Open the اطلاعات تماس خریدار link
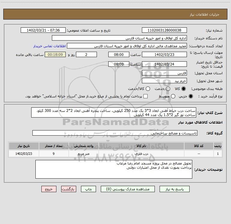The height and width of the screenshot is (224, 231). pyautogui.click(x=49, y=46)
